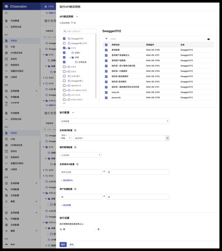Click the 请求头名称 input field
Screen dimensions: 222x251
tap(80, 172)
